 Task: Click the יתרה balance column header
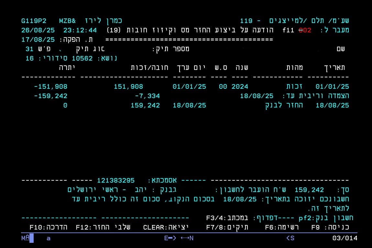67,68
